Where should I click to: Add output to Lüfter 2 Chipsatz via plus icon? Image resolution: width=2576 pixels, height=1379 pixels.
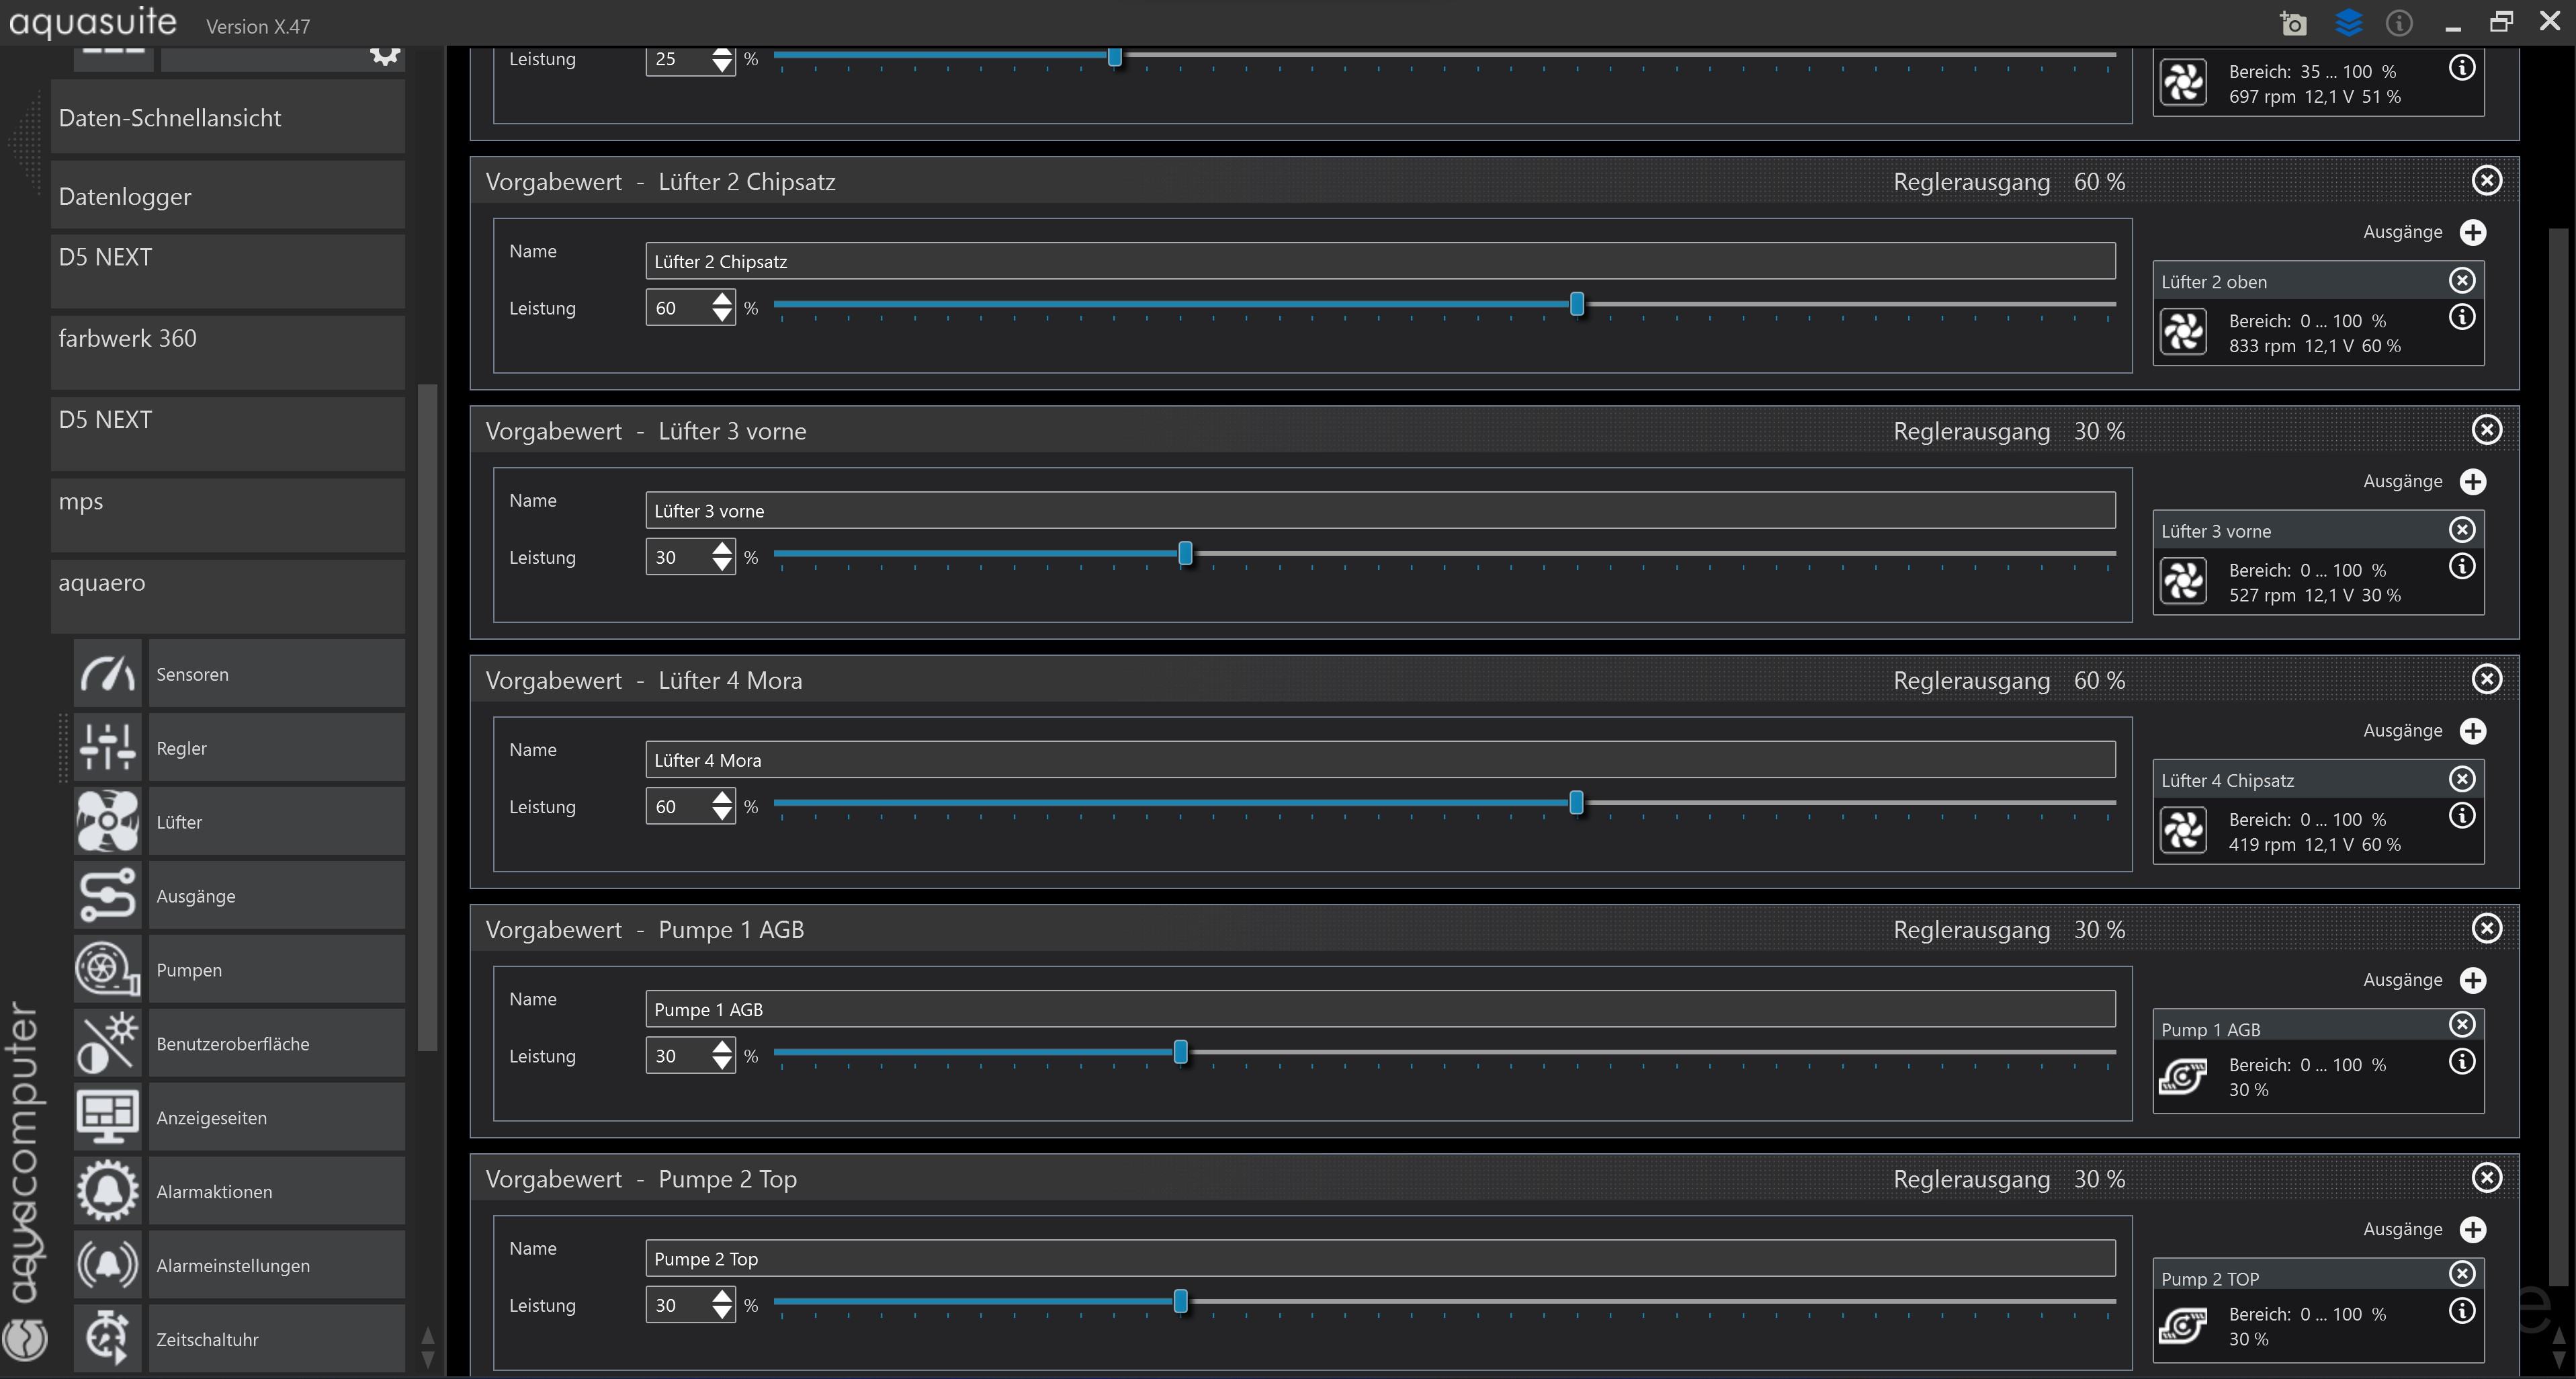pyautogui.click(x=2473, y=232)
